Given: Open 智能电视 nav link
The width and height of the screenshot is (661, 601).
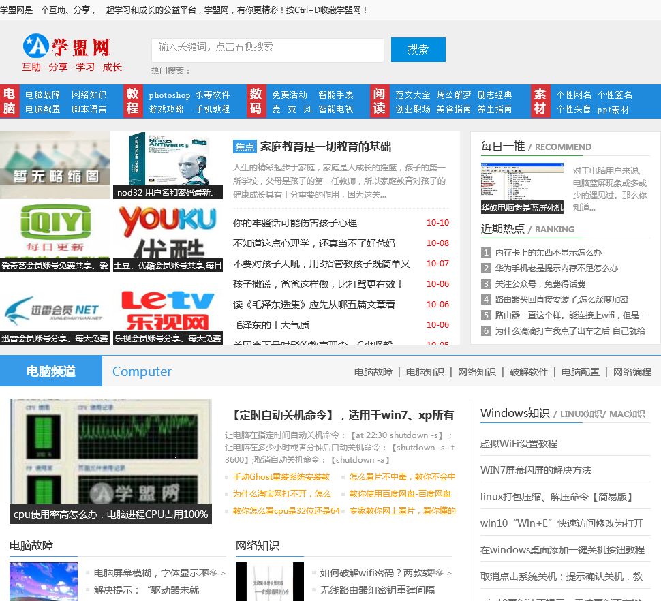Looking at the screenshot, I should 336,109.
